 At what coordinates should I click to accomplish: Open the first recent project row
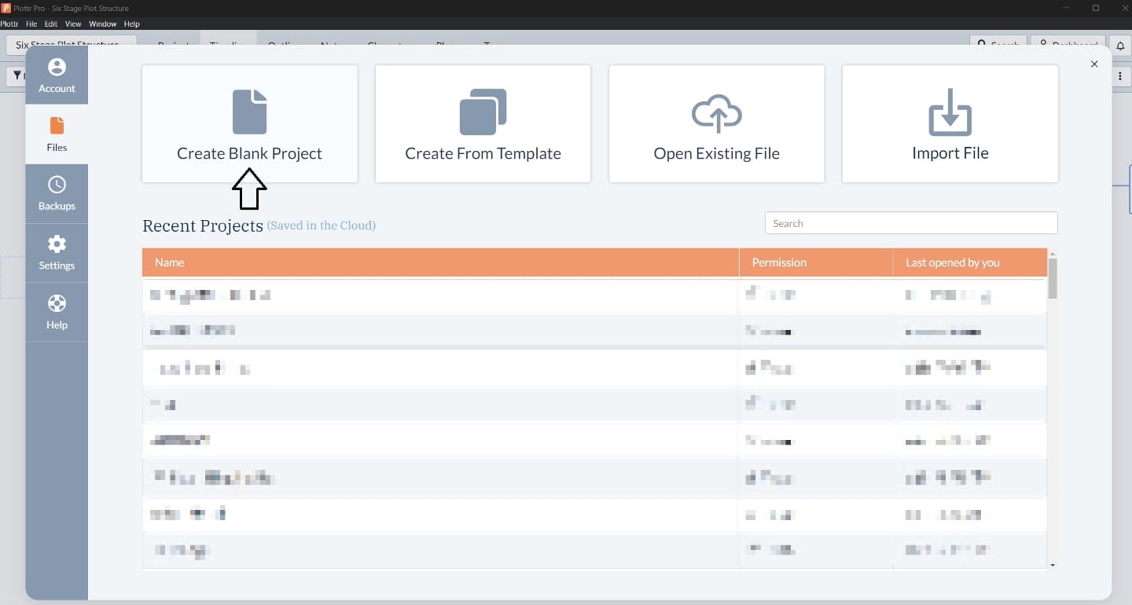point(594,295)
